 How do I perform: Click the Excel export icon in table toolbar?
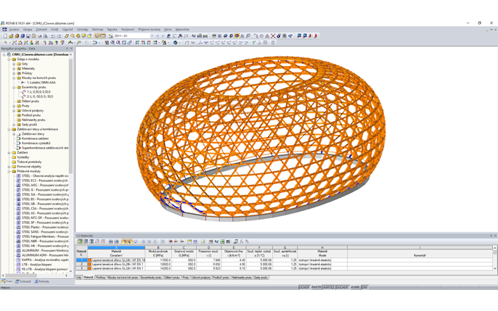click(x=222, y=241)
